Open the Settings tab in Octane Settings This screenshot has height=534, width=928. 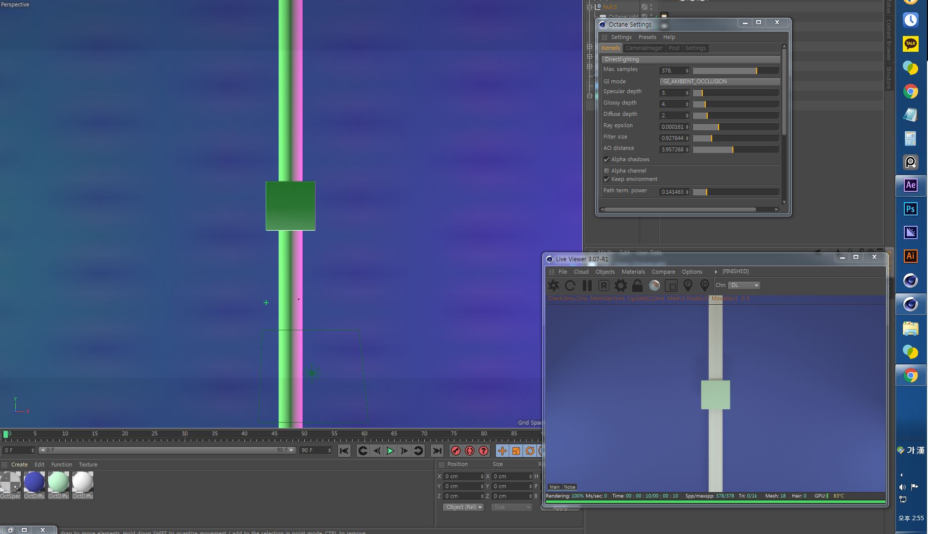(x=695, y=48)
